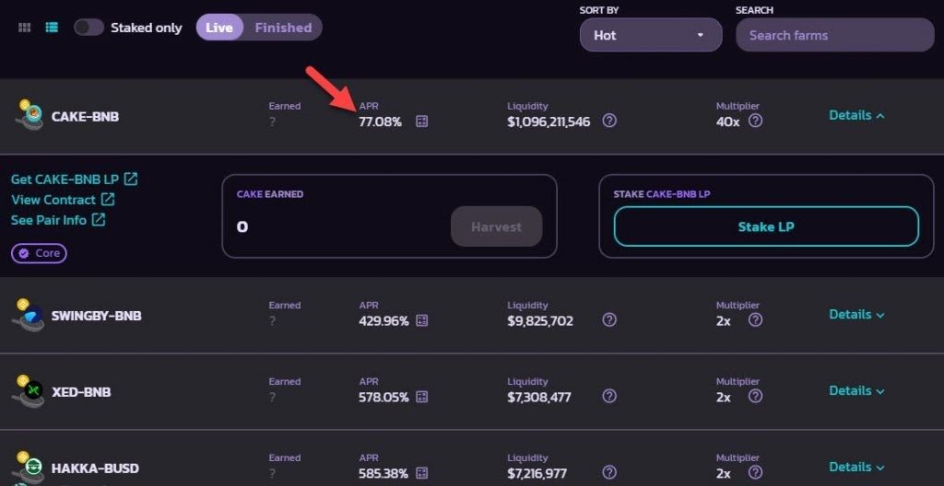This screenshot has height=486, width=944.
Task: Collapse CAKE-BNB Details section
Action: click(x=856, y=115)
